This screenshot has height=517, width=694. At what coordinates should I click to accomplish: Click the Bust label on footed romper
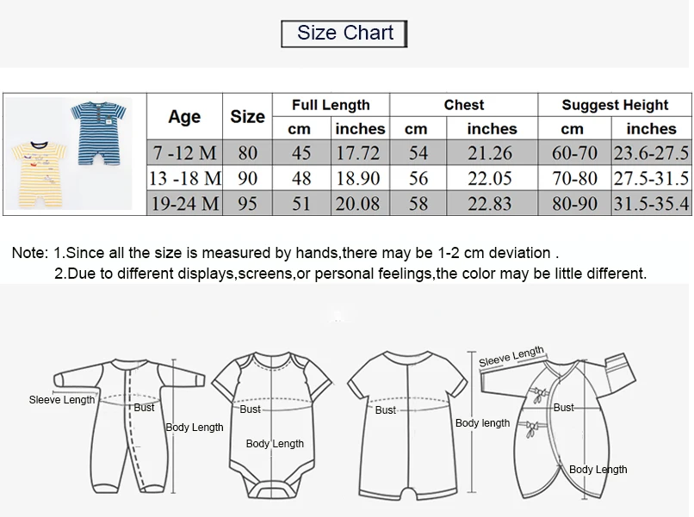click(145, 407)
